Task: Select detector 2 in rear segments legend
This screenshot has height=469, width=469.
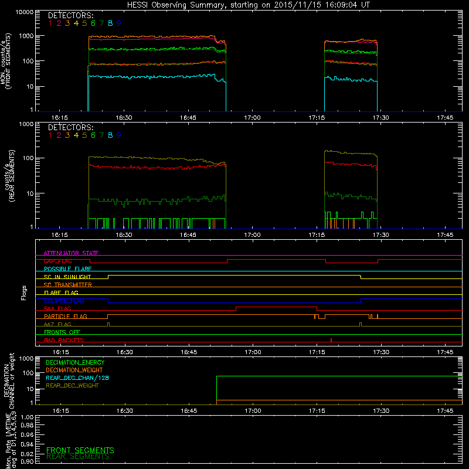Action: tap(59, 135)
